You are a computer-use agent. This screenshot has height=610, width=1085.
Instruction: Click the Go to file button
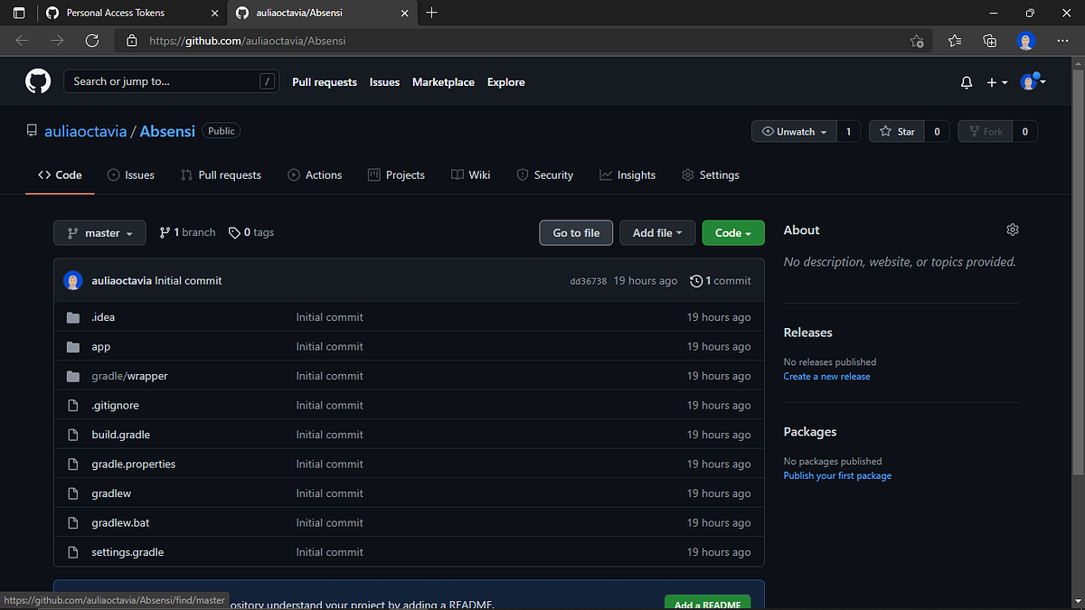576,232
